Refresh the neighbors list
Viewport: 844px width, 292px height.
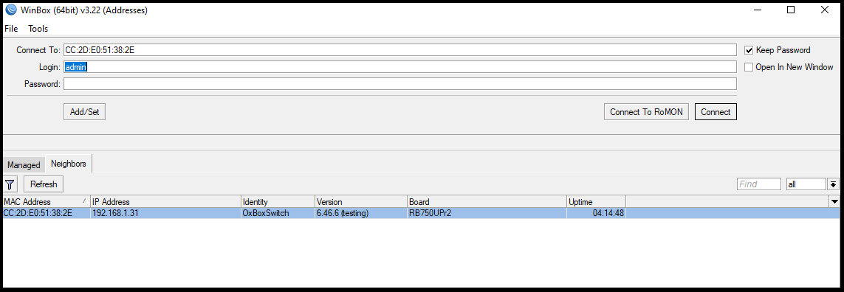pyautogui.click(x=44, y=184)
